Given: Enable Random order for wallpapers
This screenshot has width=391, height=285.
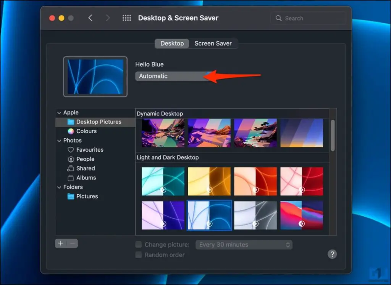Looking at the screenshot, I should [139, 255].
